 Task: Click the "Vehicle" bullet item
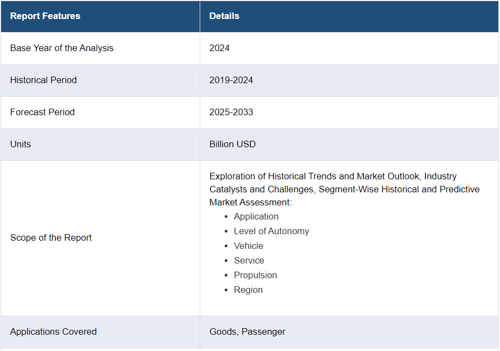click(x=249, y=246)
